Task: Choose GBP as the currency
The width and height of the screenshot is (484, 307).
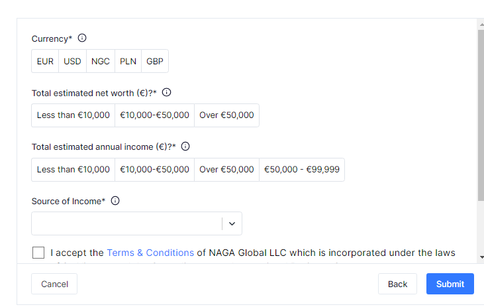Action: click(155, 61)
